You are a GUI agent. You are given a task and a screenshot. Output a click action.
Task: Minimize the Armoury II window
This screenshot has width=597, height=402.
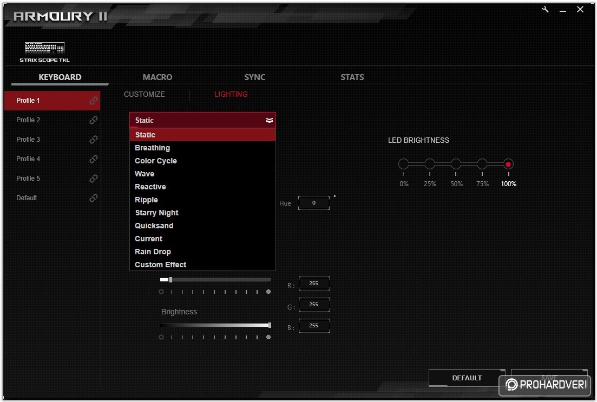coord(563,10)
